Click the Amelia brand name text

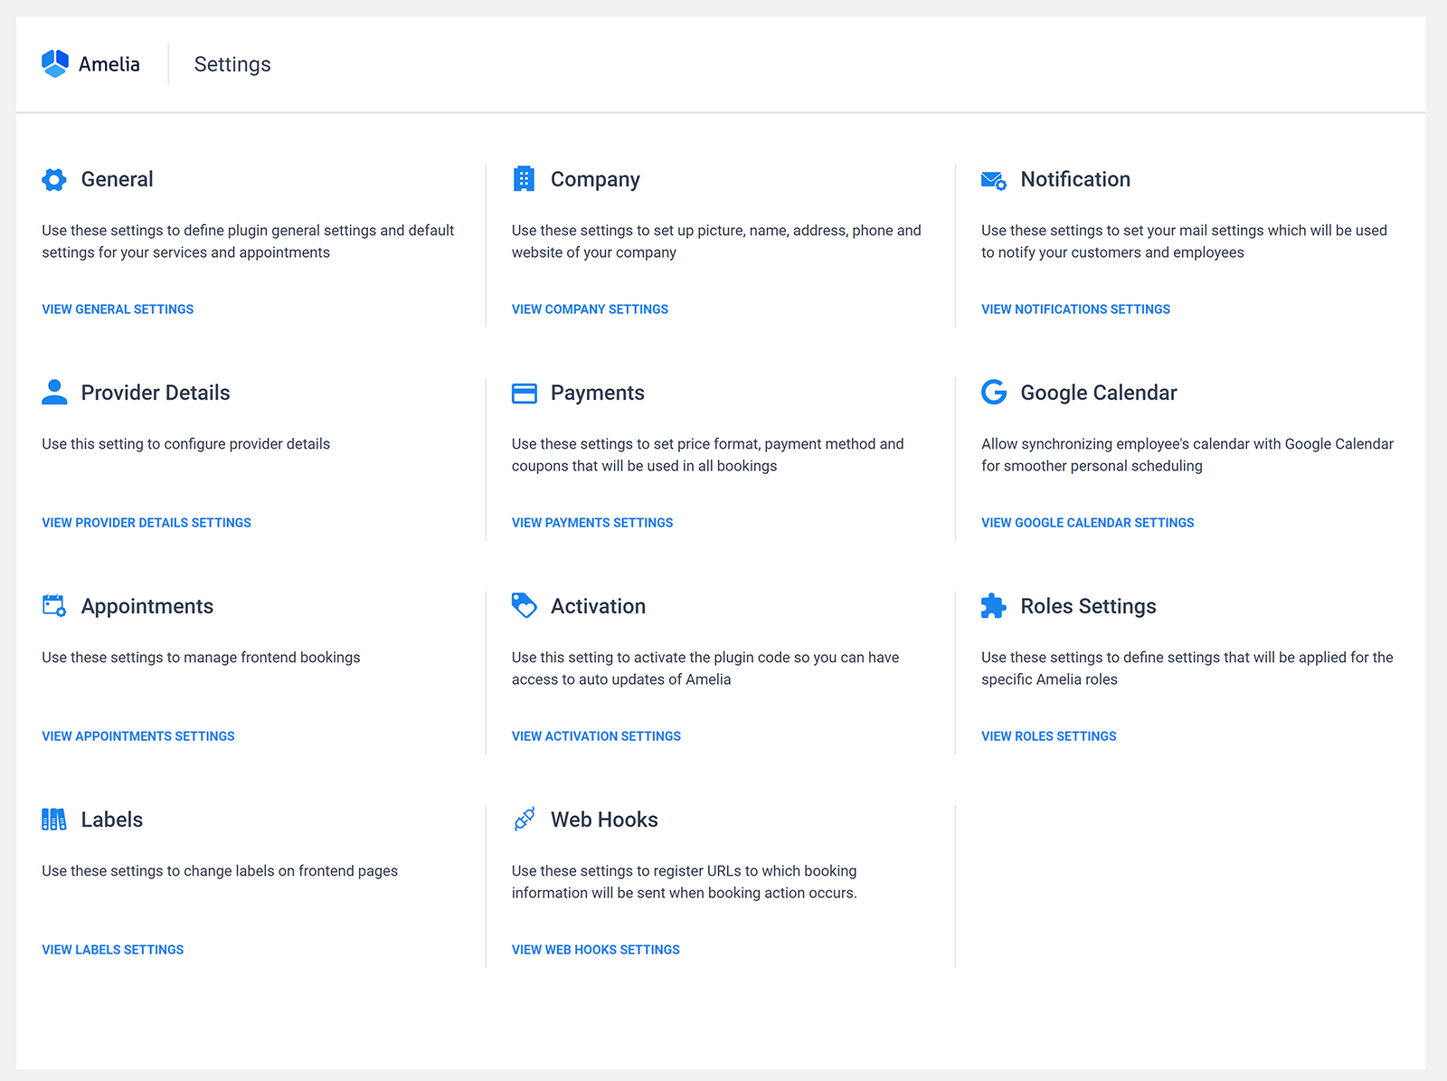click(x=109, y=64)
